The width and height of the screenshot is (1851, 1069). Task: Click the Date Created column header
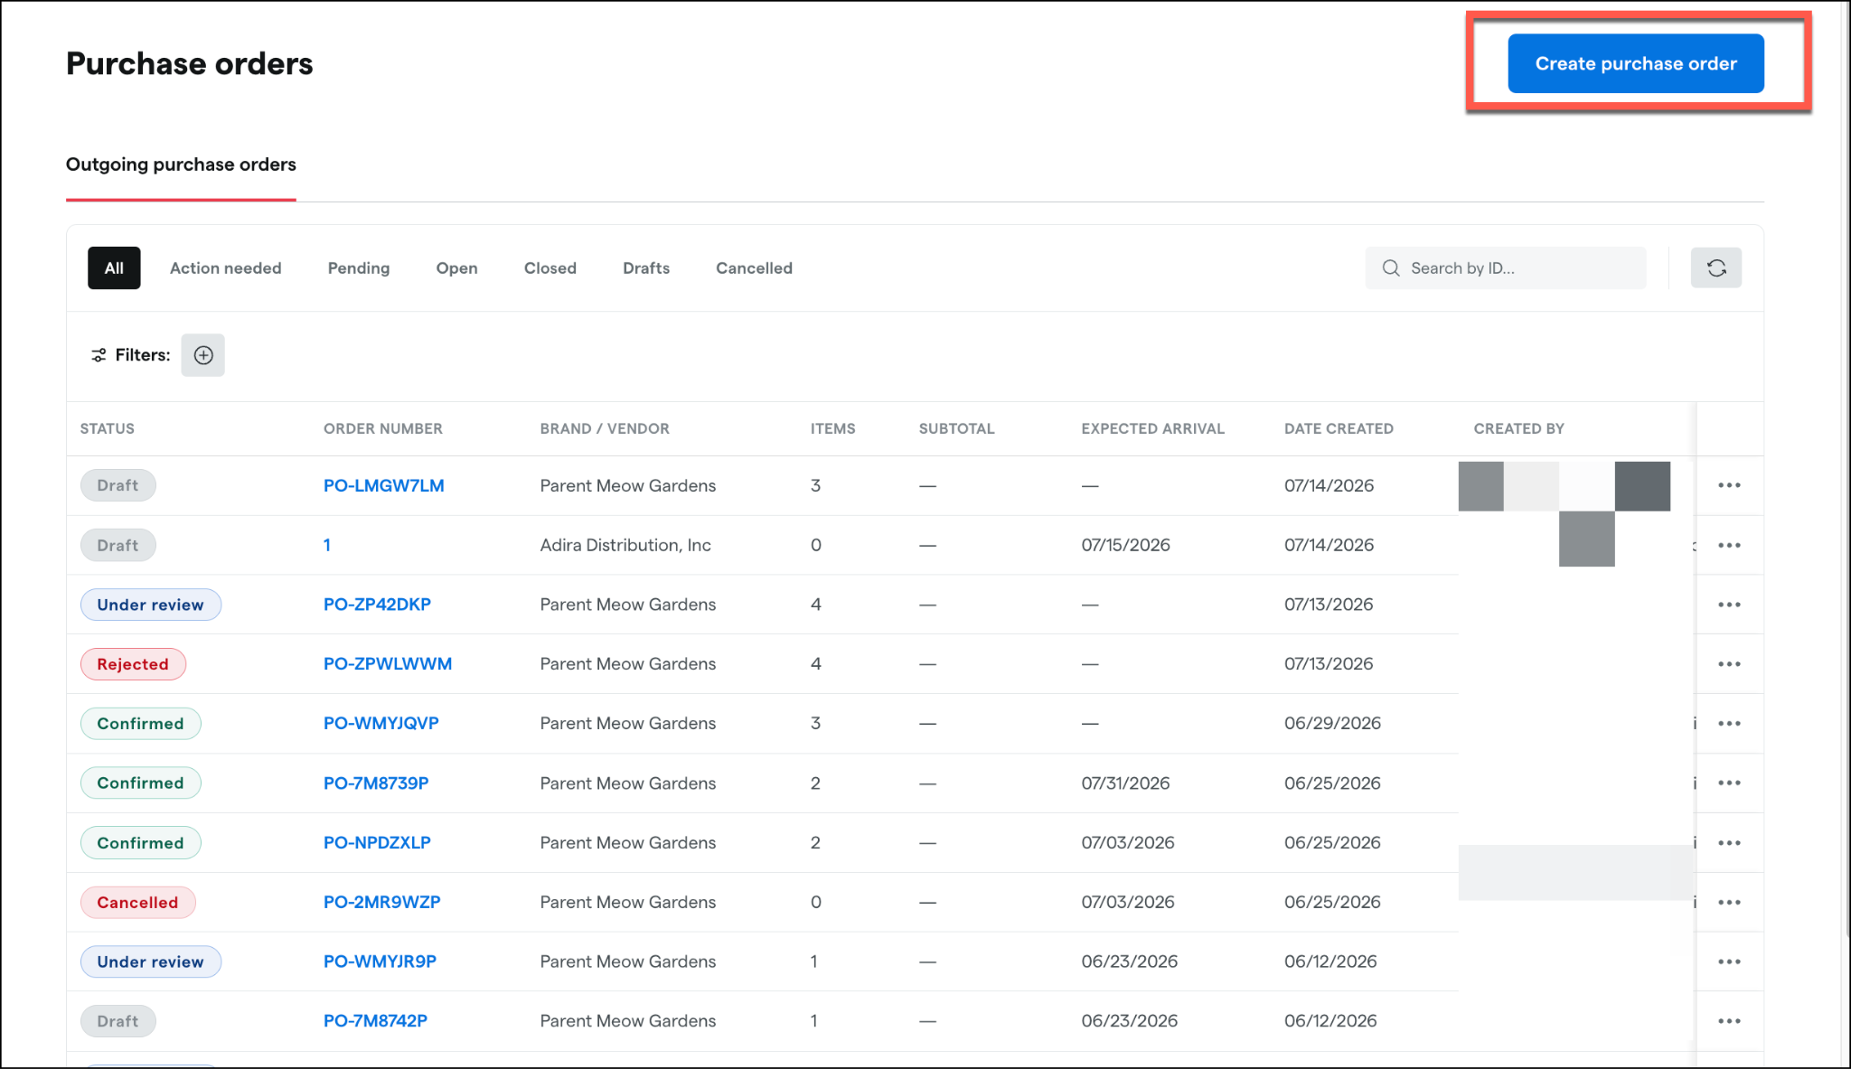pyautogui.click(x=1339, y=428)
